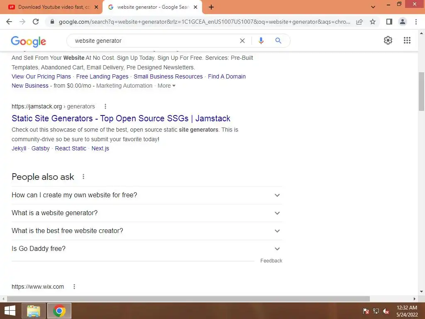This screenshot has width=425, height=319.
Task: Open the Google apps grid
Action: pos(407,40)
